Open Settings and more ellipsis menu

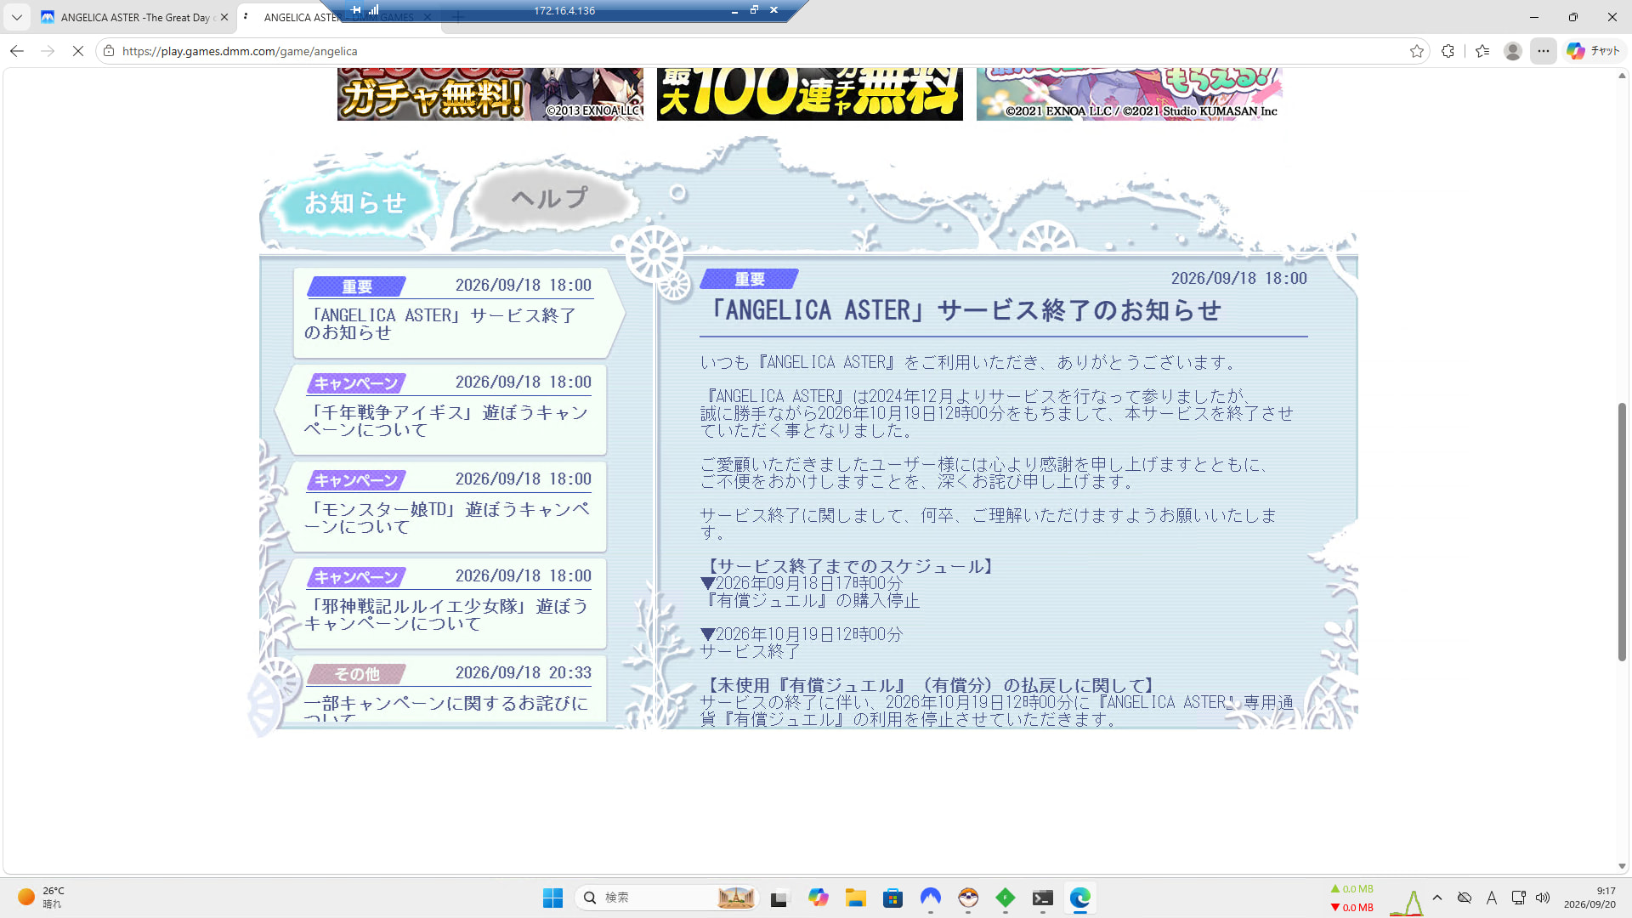tap(1544, 51)
